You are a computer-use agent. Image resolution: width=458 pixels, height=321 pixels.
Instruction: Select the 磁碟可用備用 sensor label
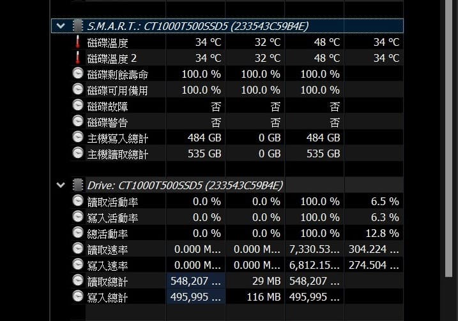tap(118, 91)
